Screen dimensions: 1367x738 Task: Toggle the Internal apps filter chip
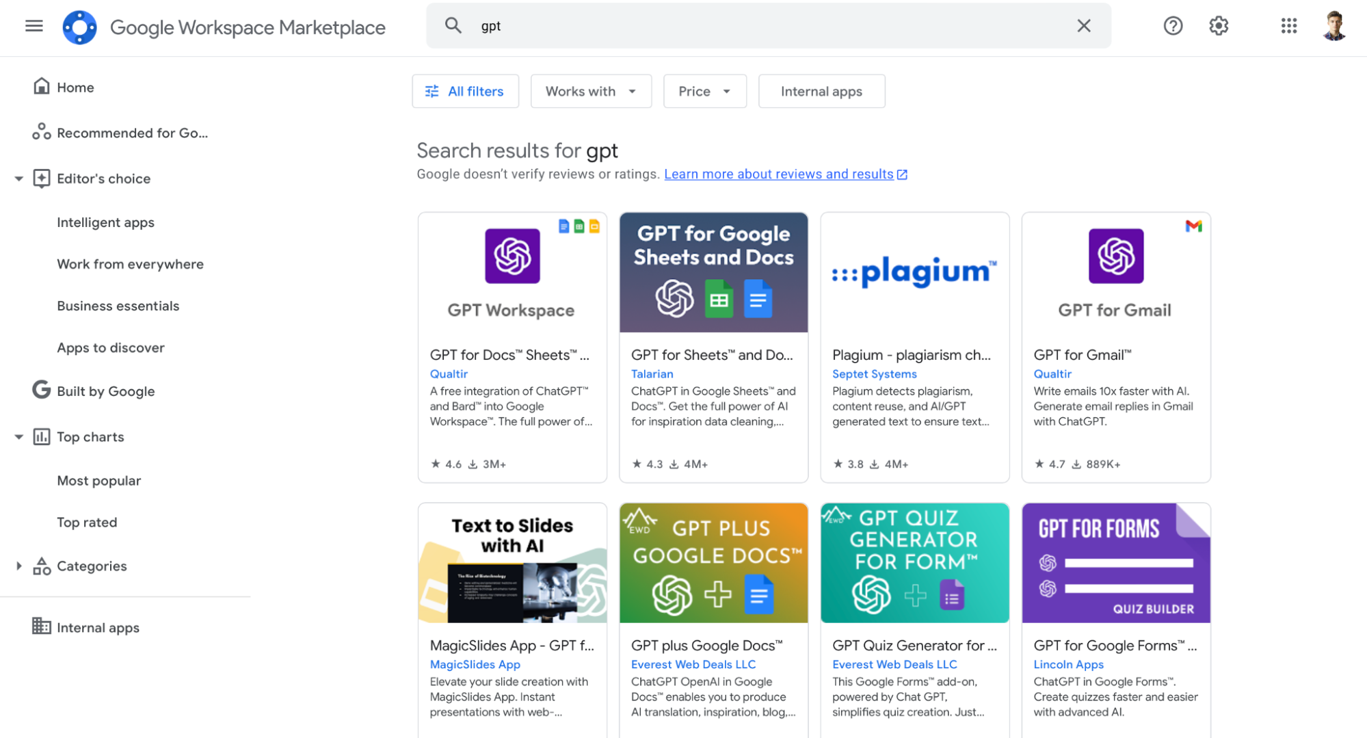click(x=821, y=92)
